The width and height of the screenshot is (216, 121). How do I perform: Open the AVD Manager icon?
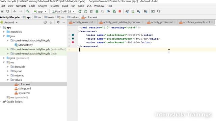(x=133, y=11)
